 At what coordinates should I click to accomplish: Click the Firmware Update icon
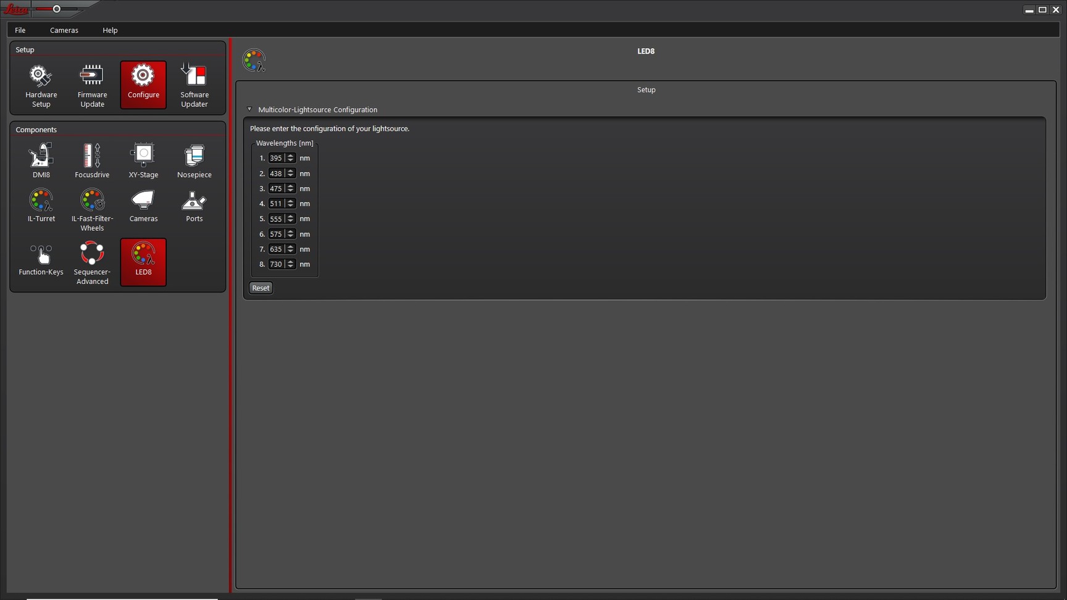(x=92, y=85)
